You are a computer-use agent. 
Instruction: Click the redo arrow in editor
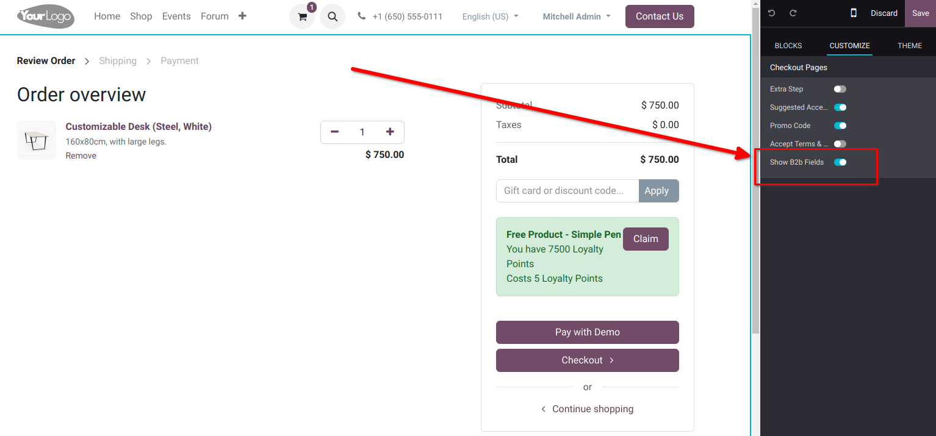click(x=793, y=13)
